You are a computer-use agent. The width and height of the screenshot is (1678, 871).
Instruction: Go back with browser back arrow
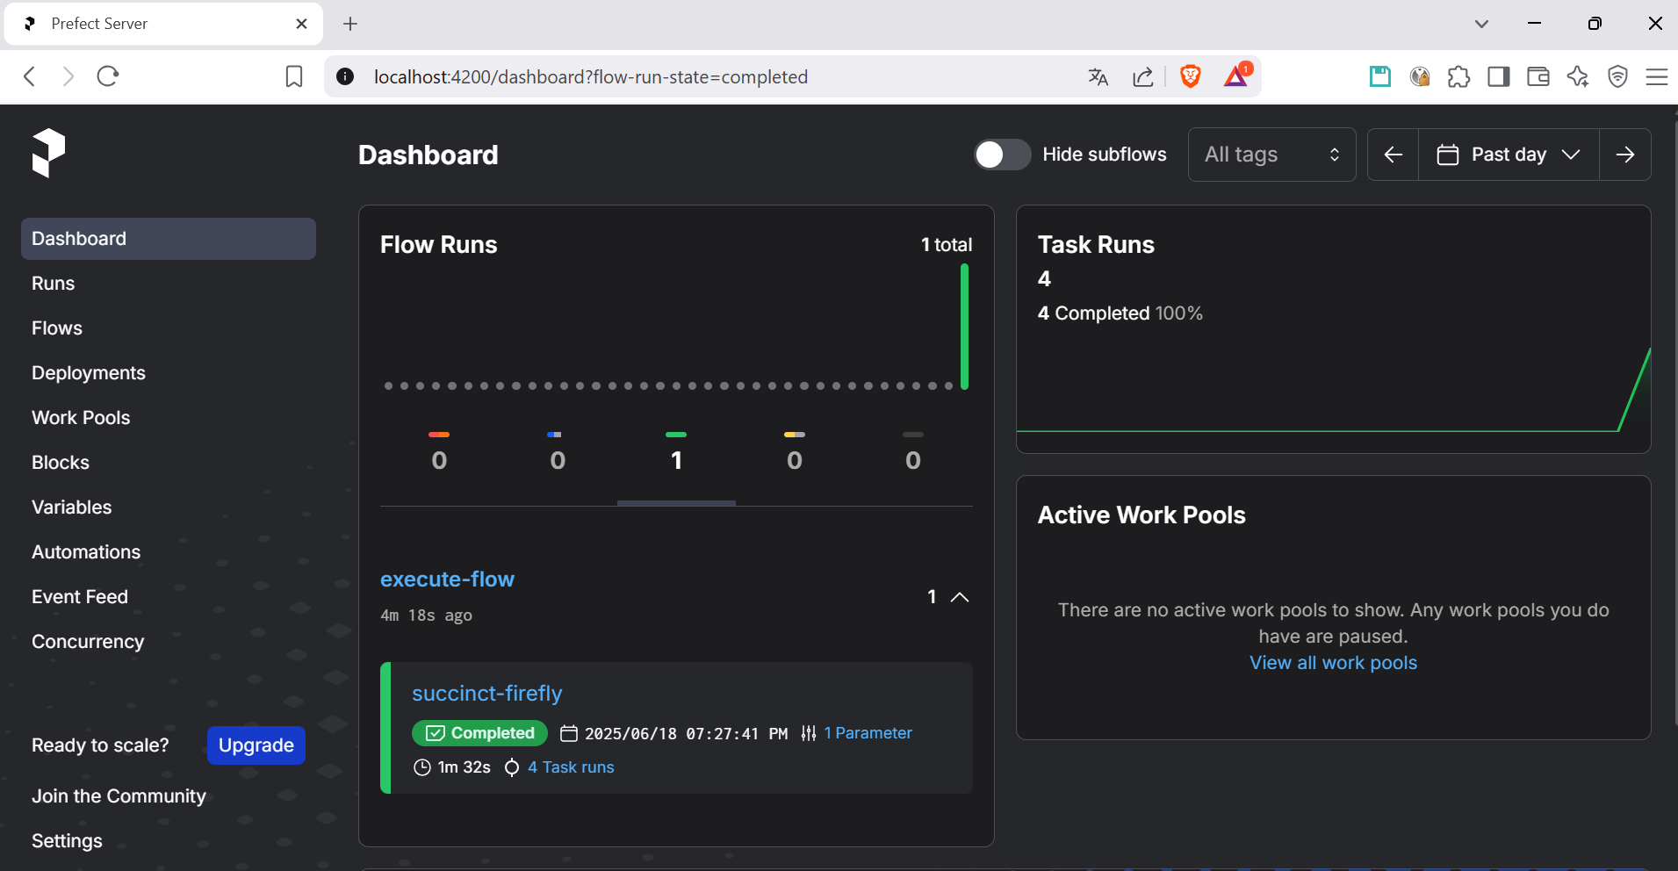(30, 76)
